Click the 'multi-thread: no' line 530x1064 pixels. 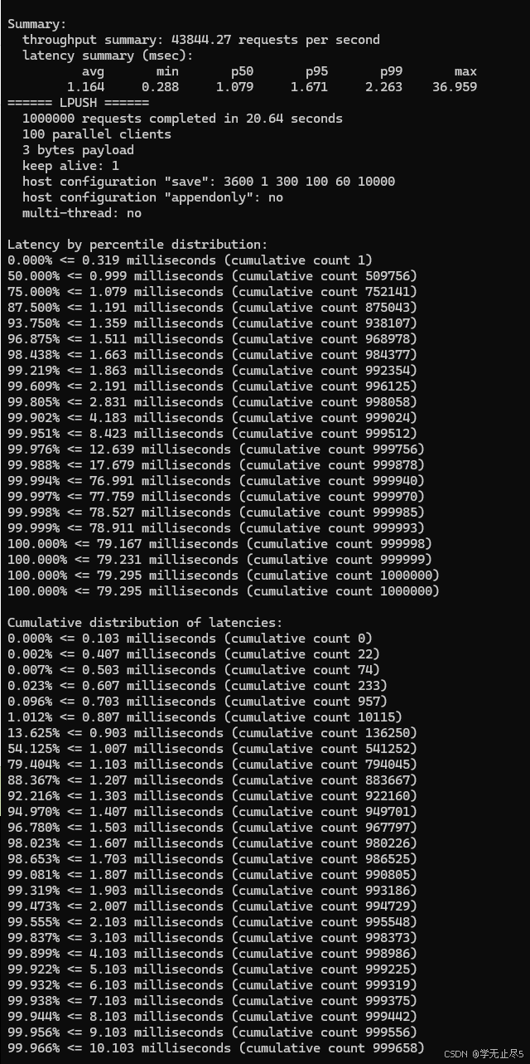tap(82, 213)
